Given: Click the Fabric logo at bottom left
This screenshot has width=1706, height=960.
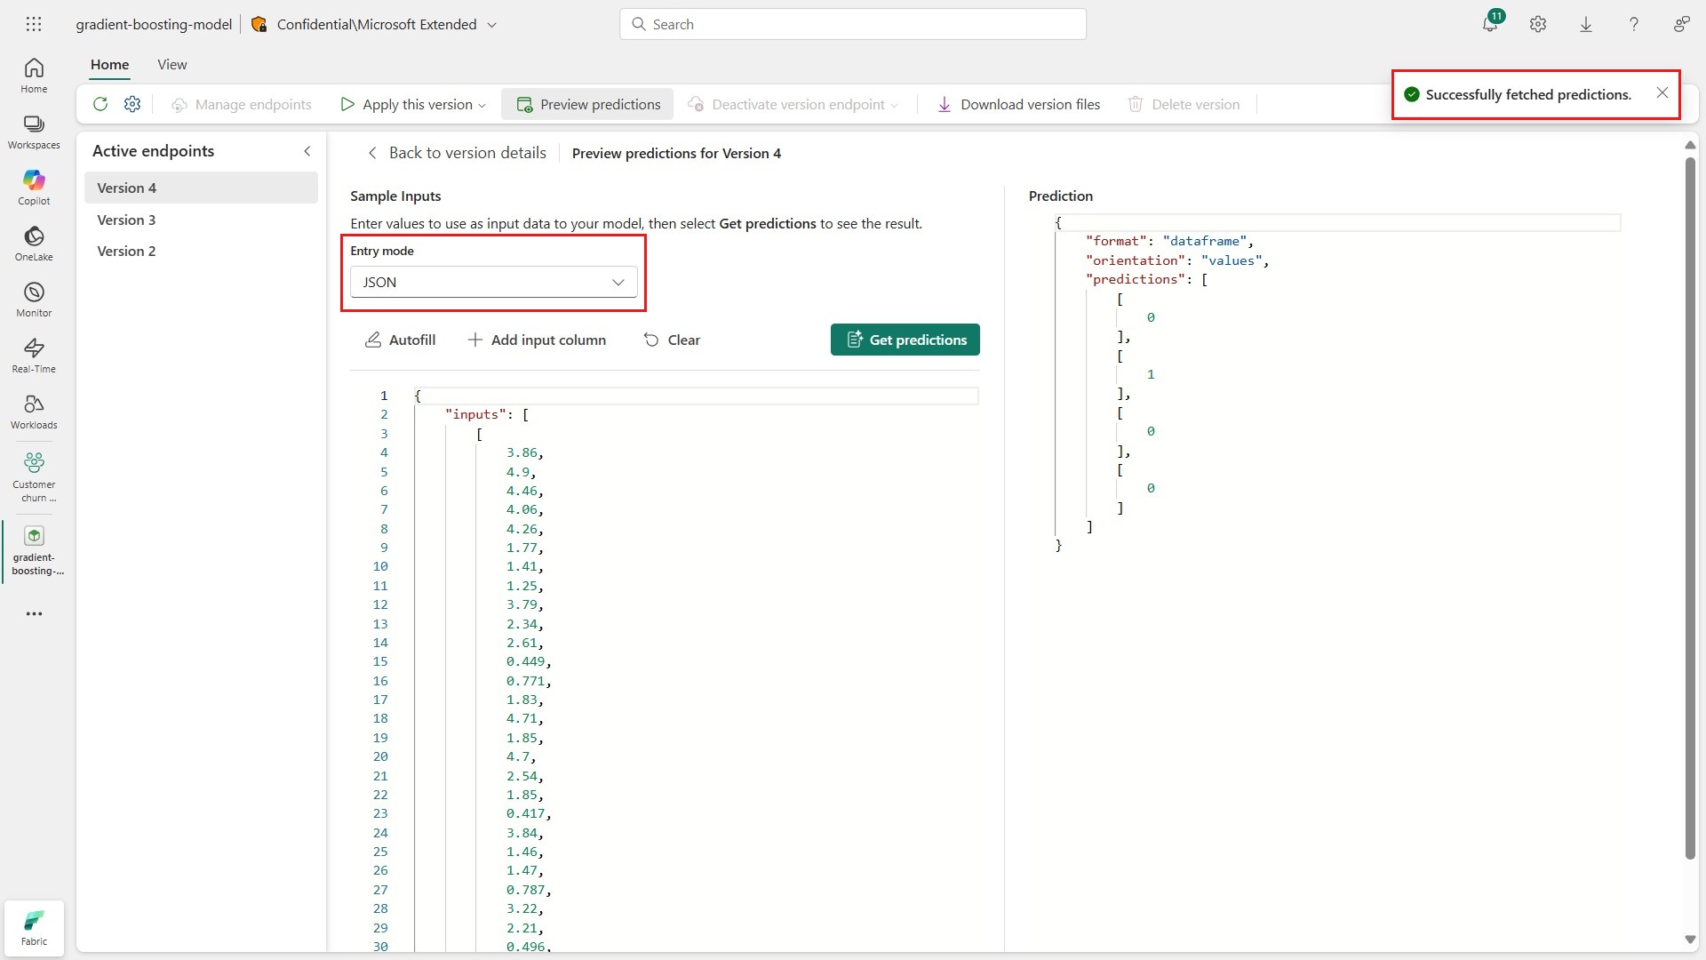Looking at the screenshot, I should 34,928.
